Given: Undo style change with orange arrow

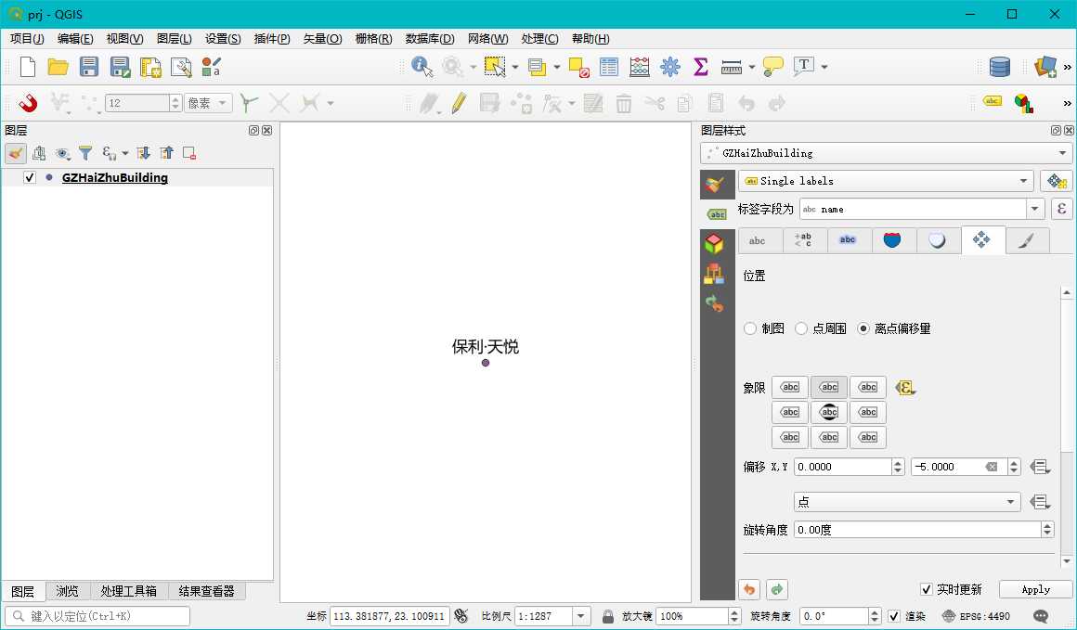Looking at the screenshot, I should (749, 589).
